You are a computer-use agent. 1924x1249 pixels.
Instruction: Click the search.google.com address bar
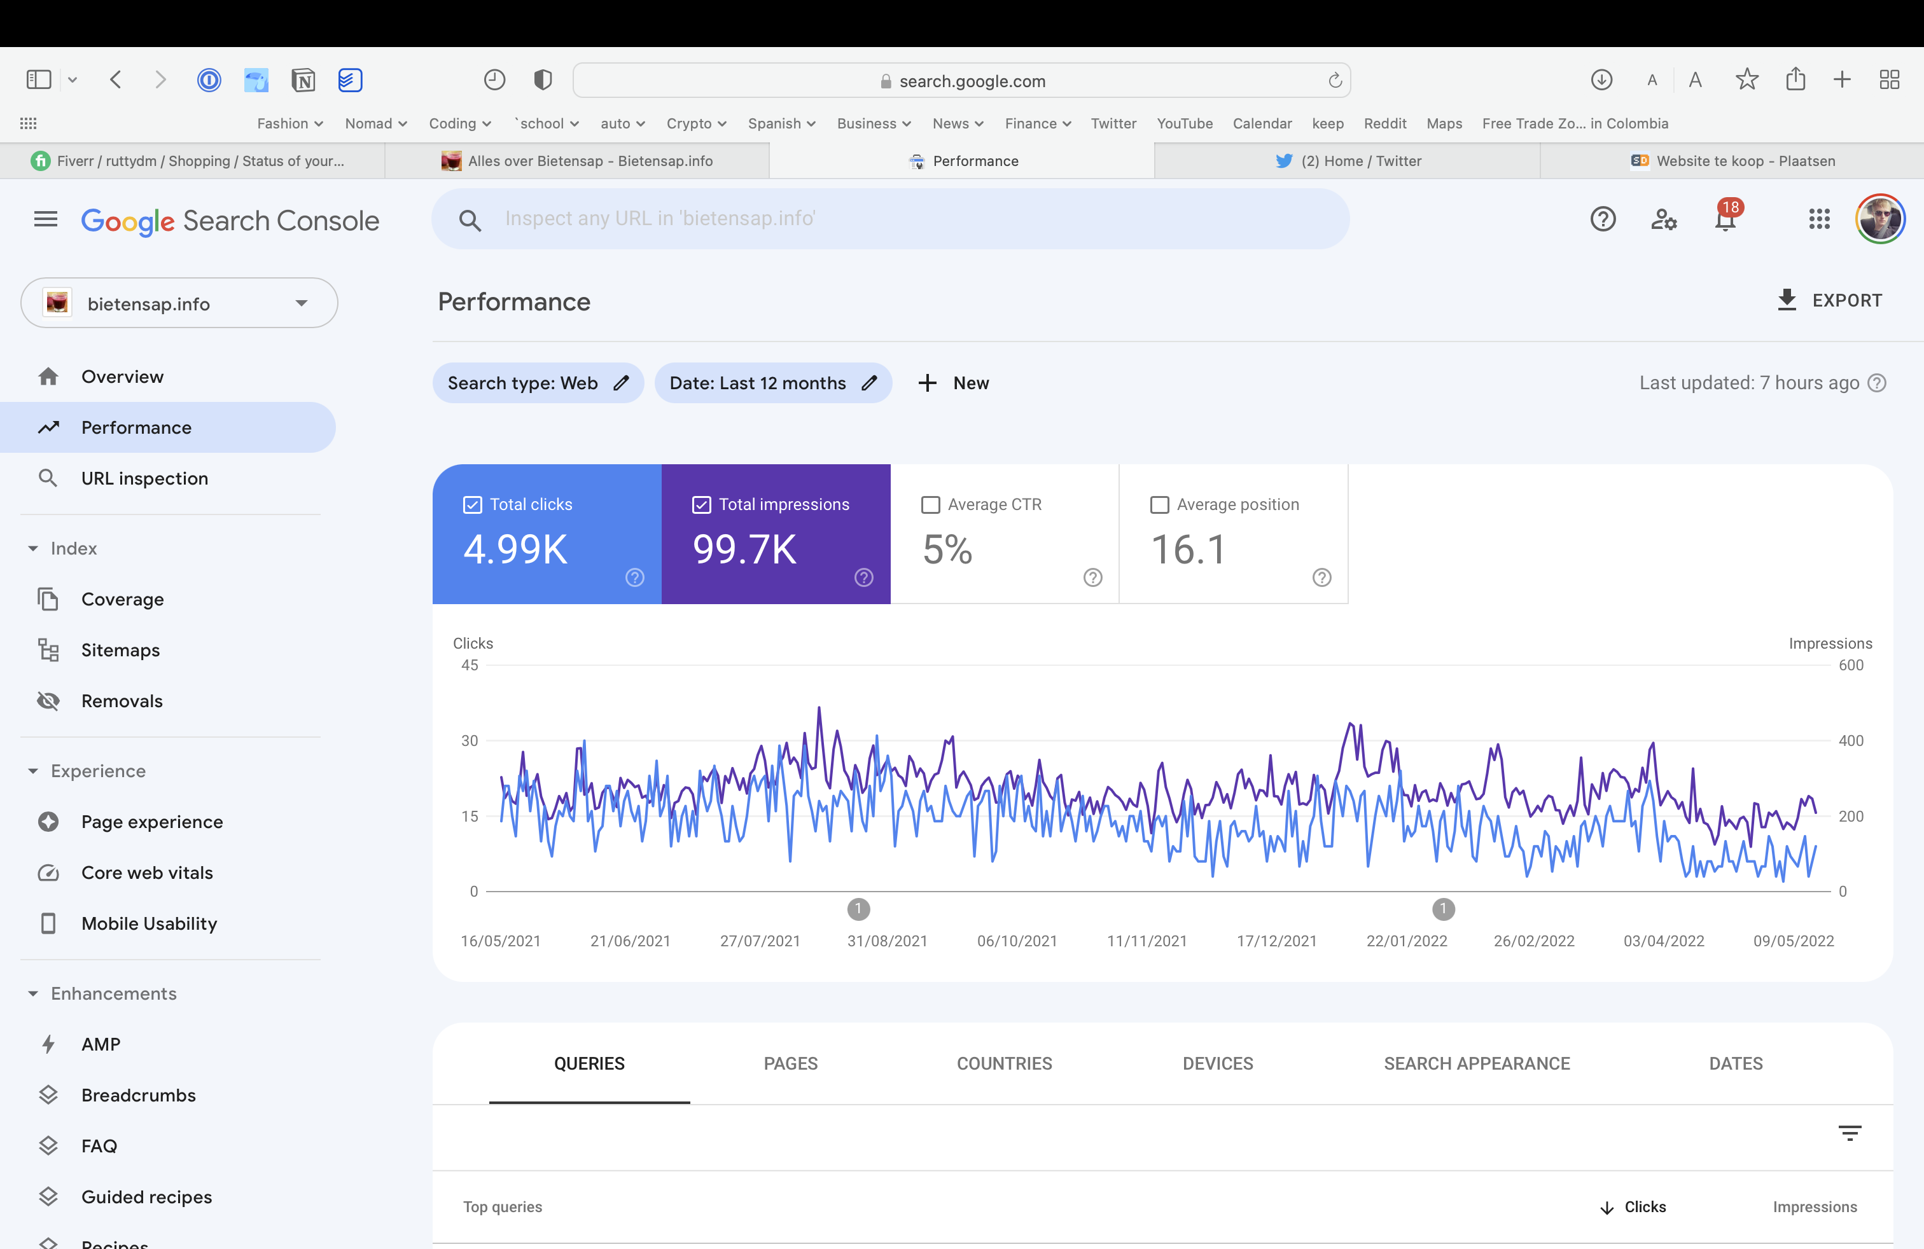[962, 80]
